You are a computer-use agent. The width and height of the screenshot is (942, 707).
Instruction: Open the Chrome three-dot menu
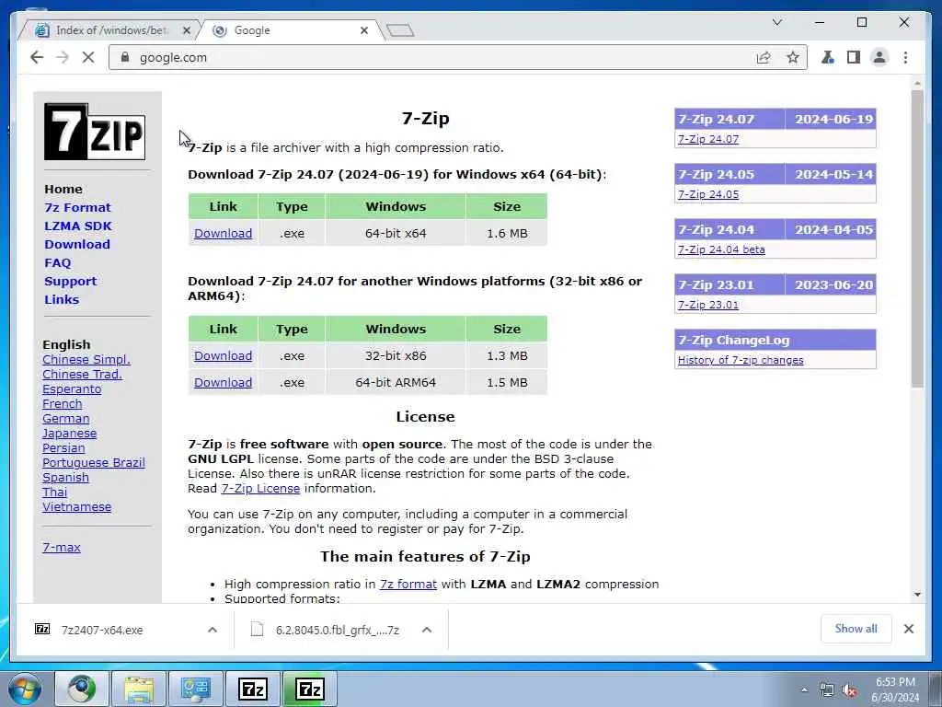pos(905,57)
